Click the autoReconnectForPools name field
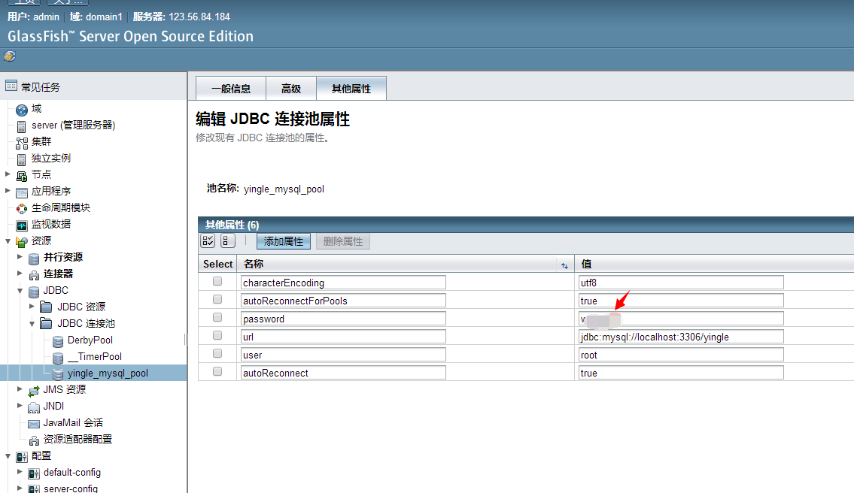The width and height of the screenshot is (854, 493). (x=343, y=301)
